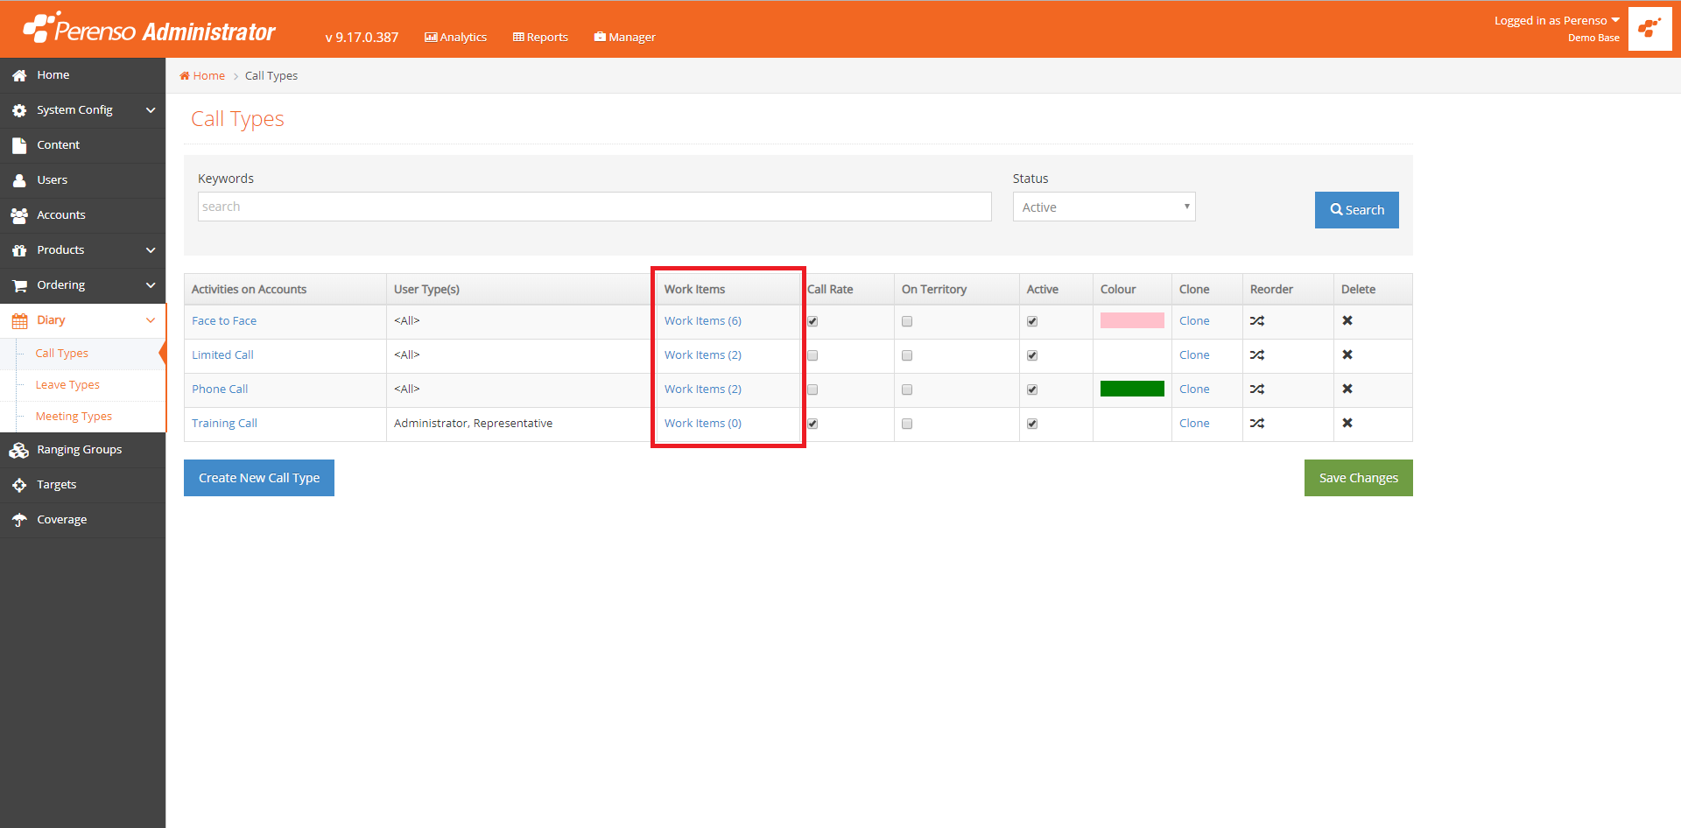Screen dimensions: 1681x828
Task: Collapse the Diary menu chevron
Action: point(151,320)
